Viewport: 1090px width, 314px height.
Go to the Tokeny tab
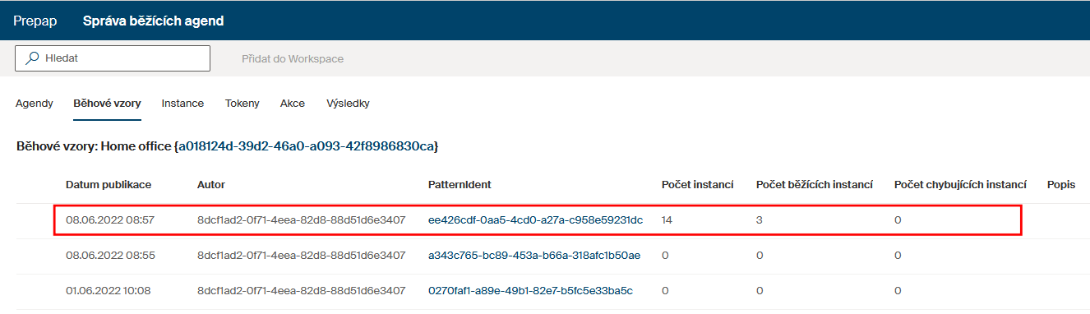pos(242,104)
